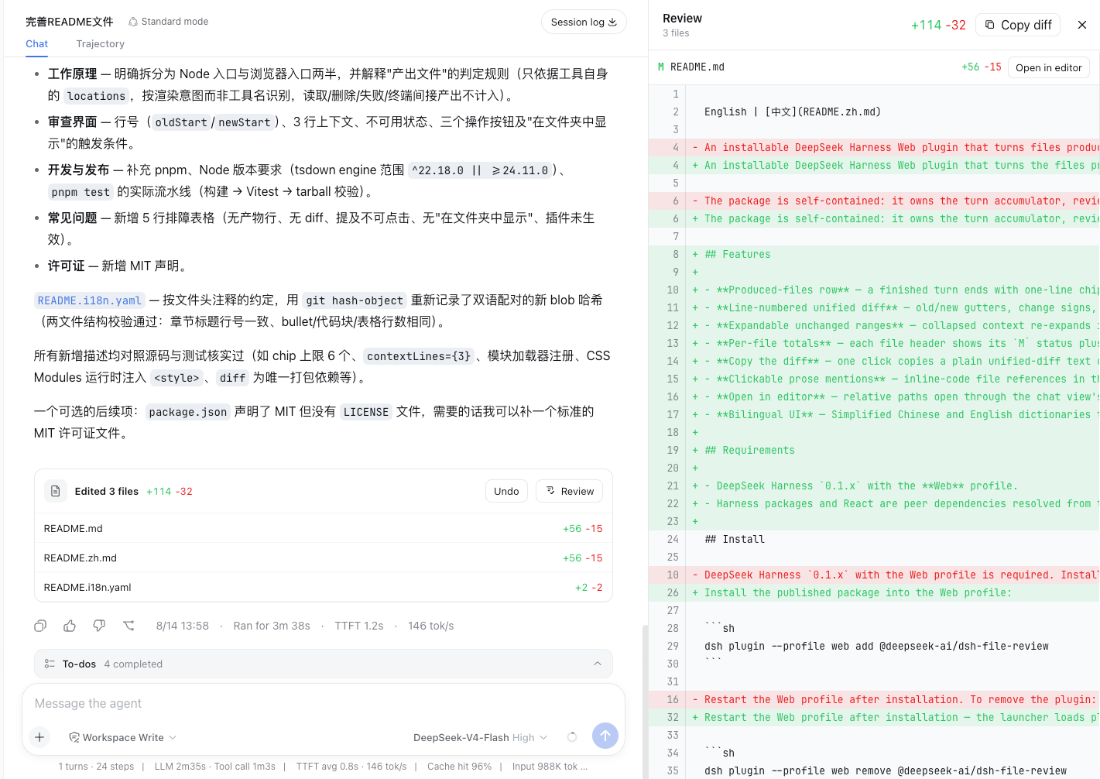Click the 'Edited 3 files' label
The width and height of the screenshot is (1100, 779).
107,491
